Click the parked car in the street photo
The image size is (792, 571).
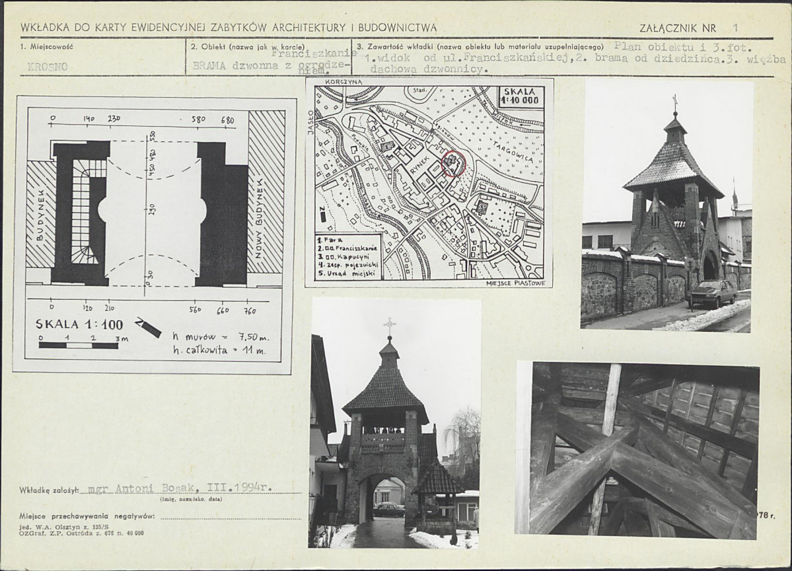711,294
